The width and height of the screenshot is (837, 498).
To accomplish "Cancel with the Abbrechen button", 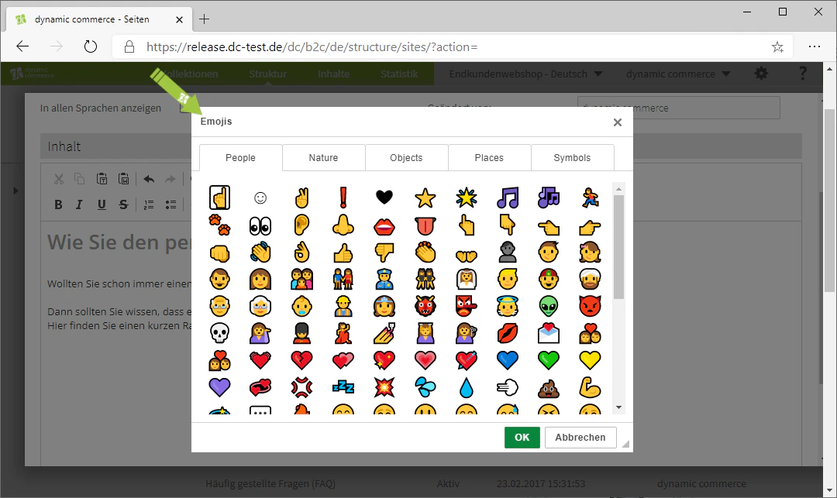I will click(x=580, y=438).
